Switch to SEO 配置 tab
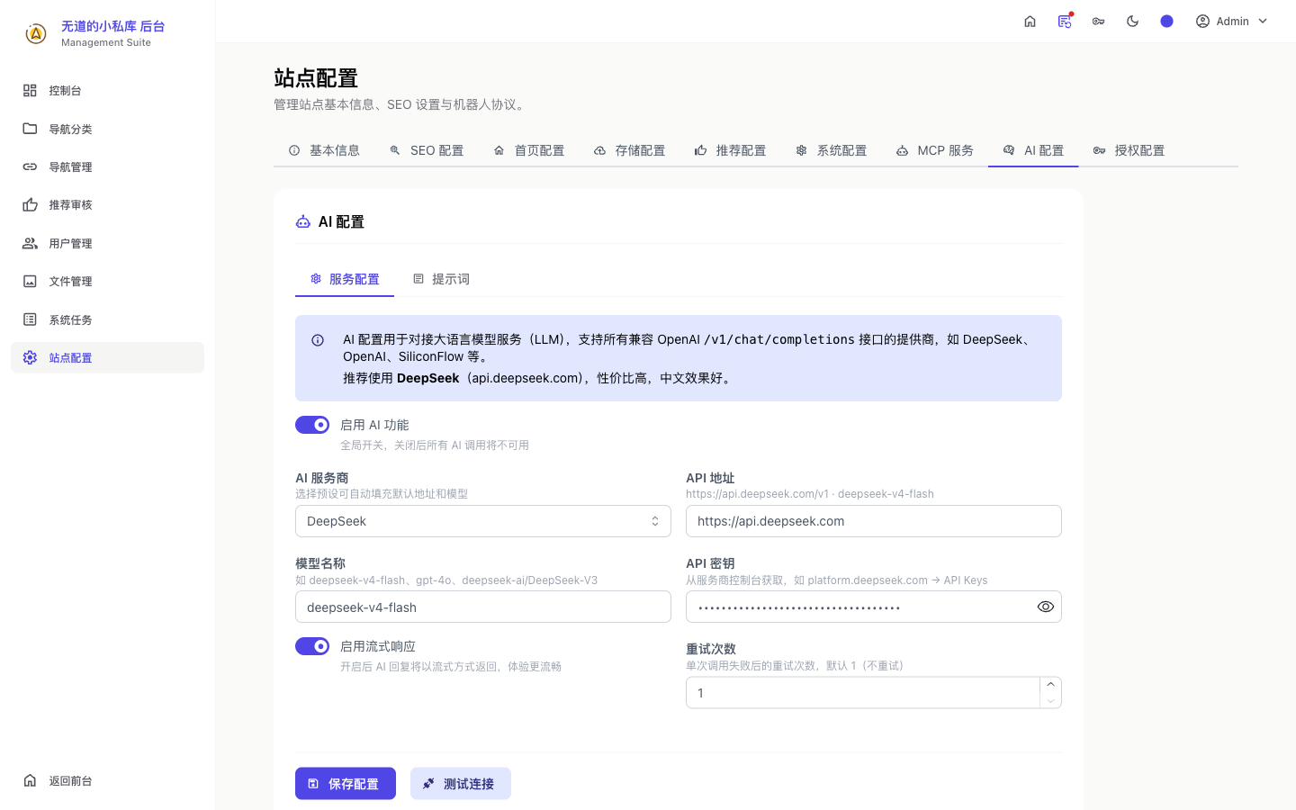Viewport: 1296px width, 810px height. point(427,150)
